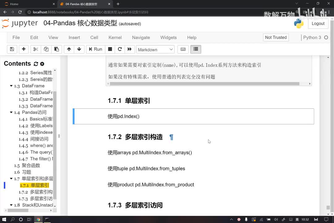This screenshot has height=223, width=334.
Task: Click the Logout button
Action: [318, 24]
